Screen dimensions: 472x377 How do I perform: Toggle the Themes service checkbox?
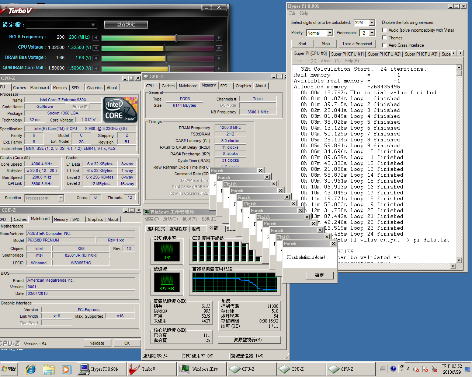(385, 38)
